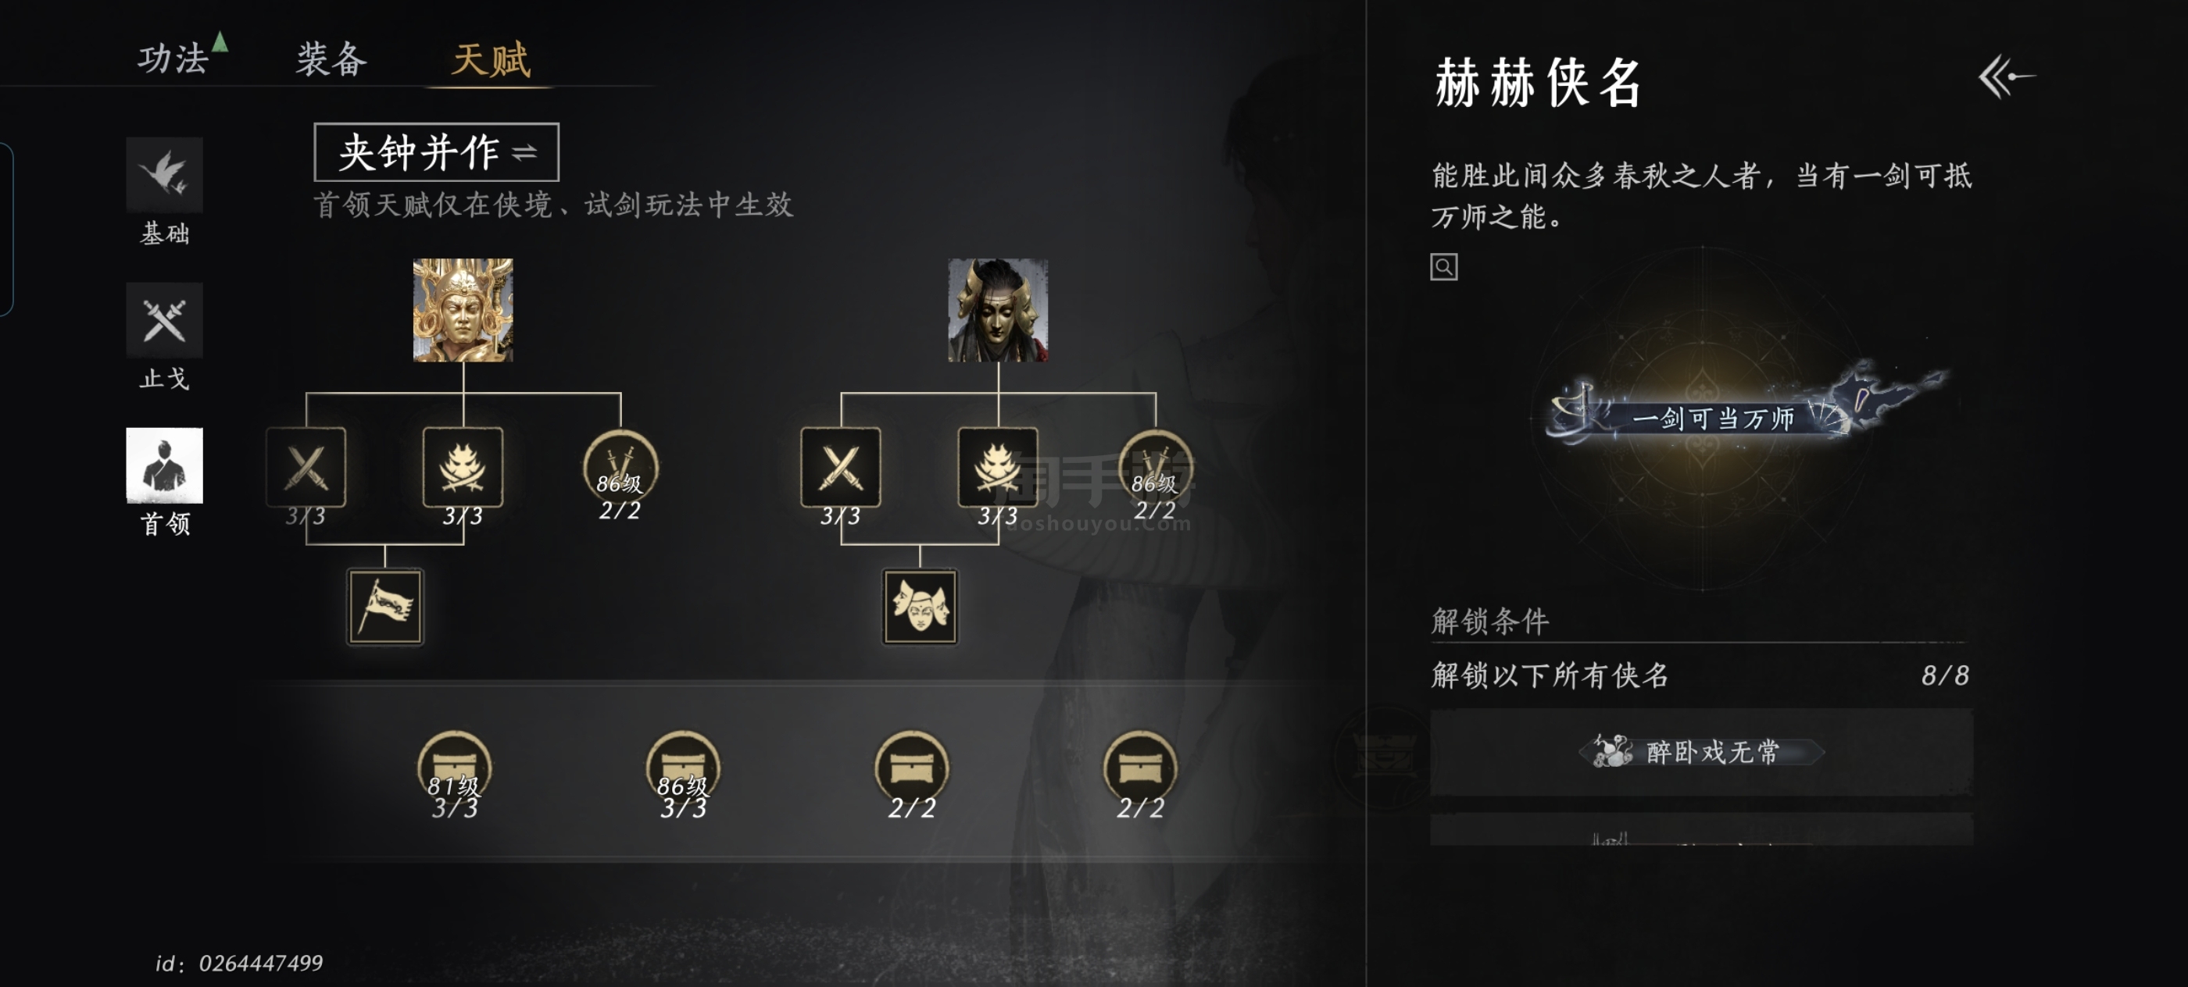Image resolution: width=2188 pixels, height=987 pixels.
Task: Click the flame talent under golden boss
Action: (463, 467)
